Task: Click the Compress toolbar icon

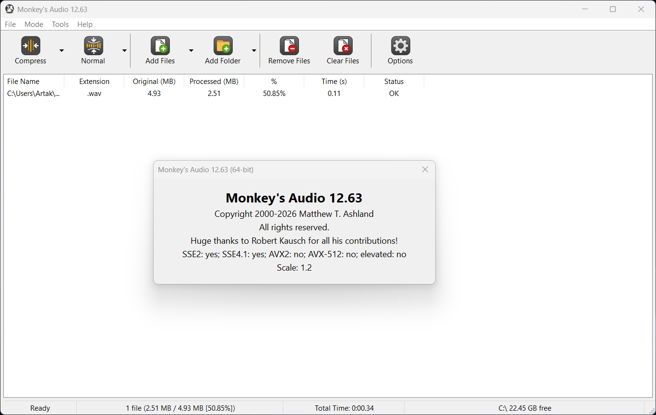Action: (x=31, y=46)
